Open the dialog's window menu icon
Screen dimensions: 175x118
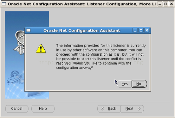coord(28,30)
